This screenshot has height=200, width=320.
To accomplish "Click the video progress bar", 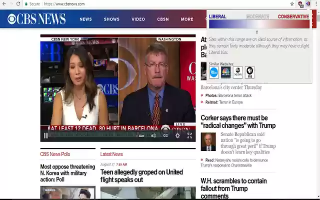I will pos(93,134).
